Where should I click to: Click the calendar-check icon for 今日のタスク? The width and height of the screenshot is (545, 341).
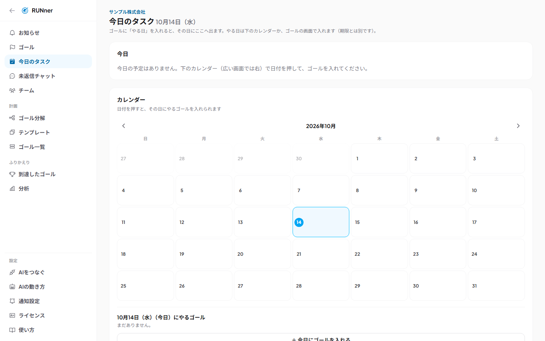[x=12, y=62]
